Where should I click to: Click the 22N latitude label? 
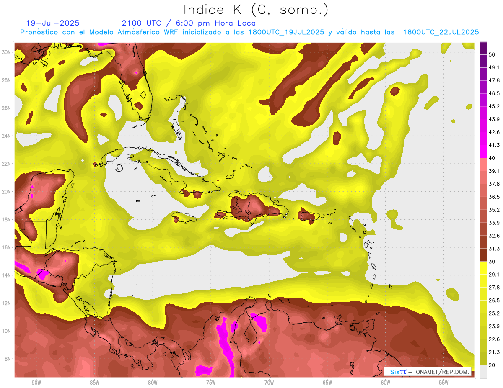coord(7,164)
